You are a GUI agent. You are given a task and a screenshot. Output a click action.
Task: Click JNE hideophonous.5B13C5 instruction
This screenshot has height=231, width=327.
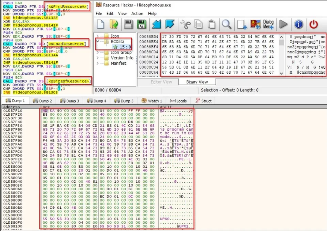[30, 92]
